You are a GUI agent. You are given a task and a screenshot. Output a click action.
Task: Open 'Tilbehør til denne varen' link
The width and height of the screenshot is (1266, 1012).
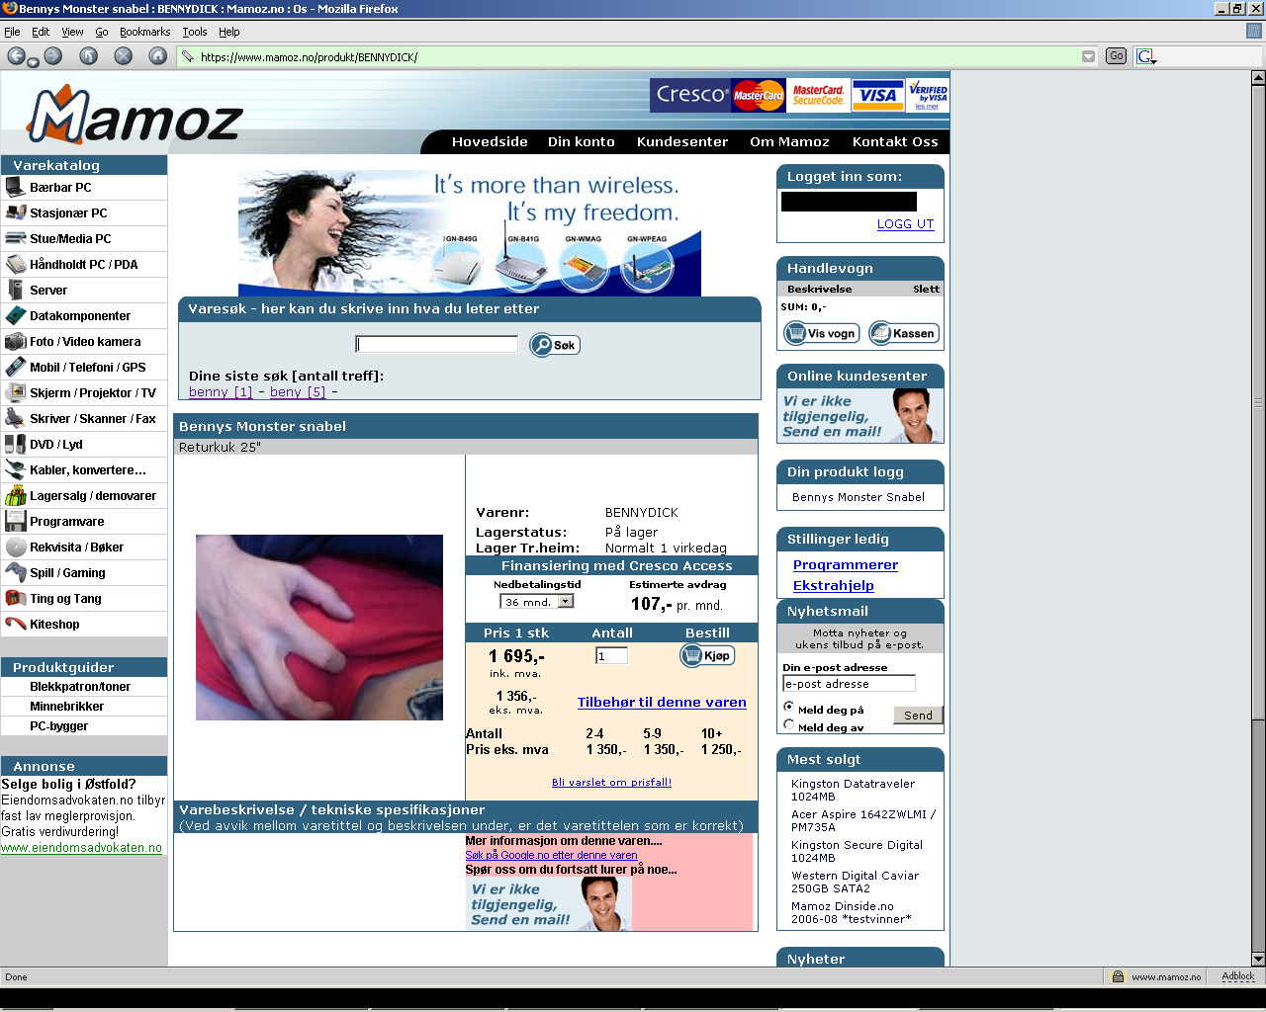click(662, 702)
